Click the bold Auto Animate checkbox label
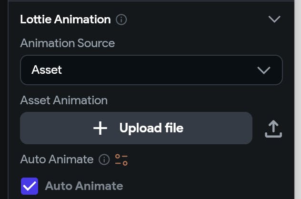301x199 pixels. click(84, 186)
